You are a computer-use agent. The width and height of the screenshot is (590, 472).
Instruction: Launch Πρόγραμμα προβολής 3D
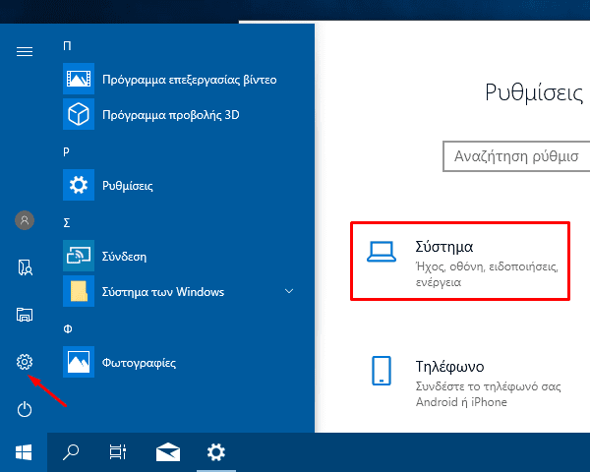[x=170, y=114]
